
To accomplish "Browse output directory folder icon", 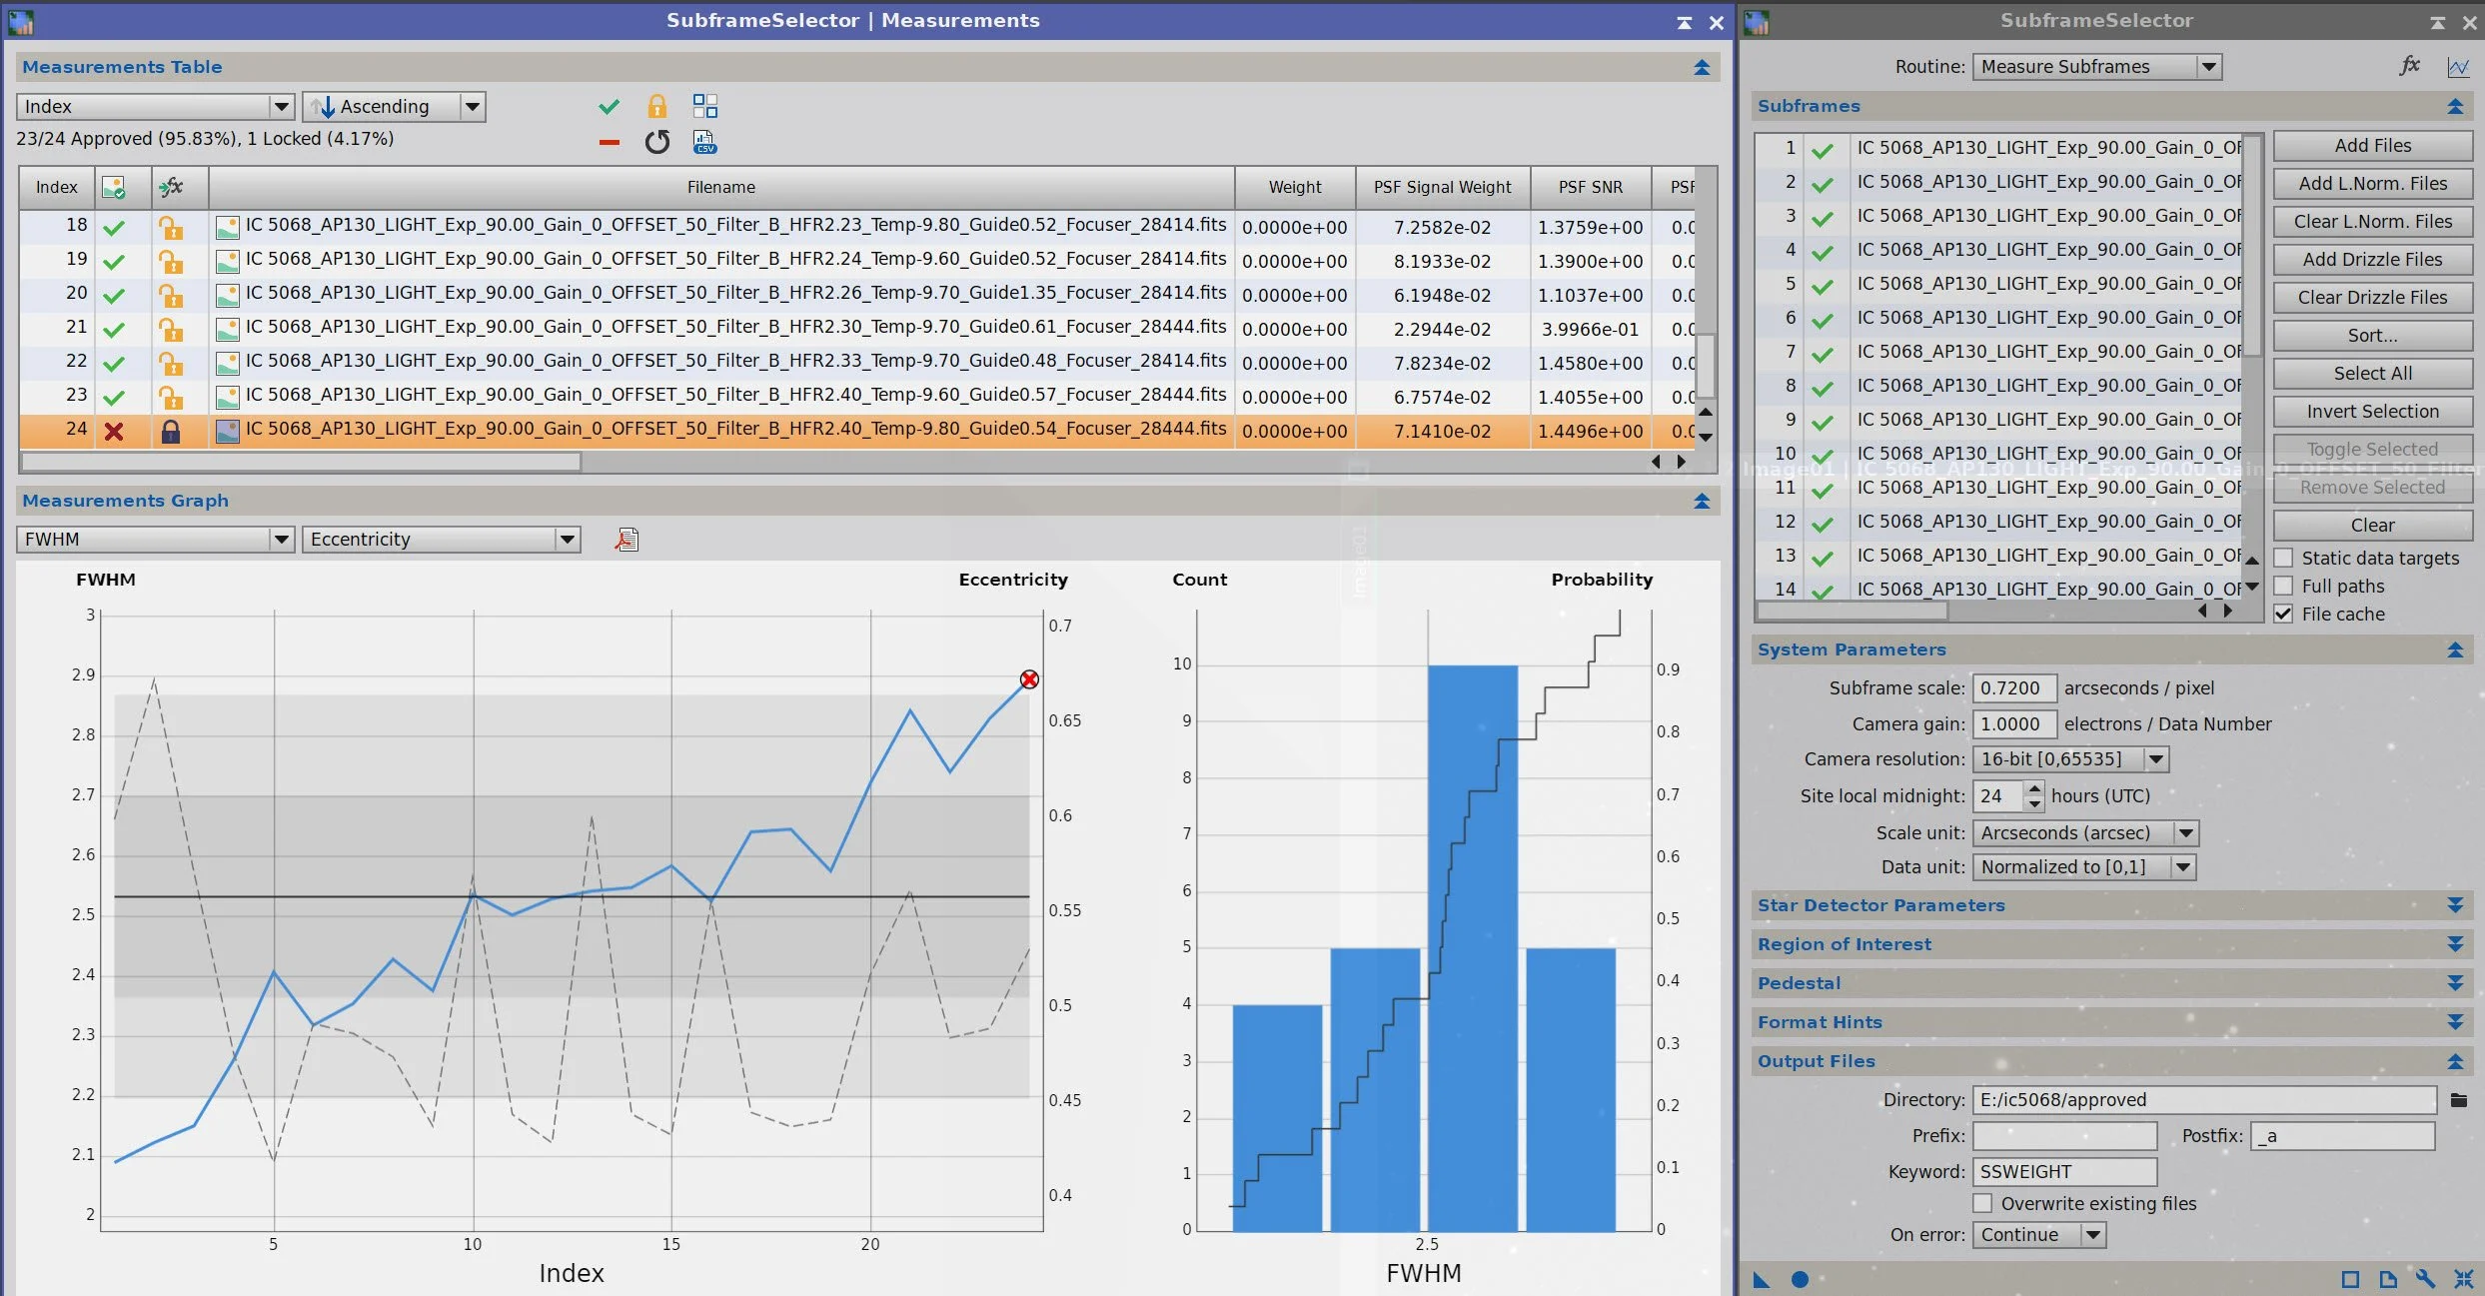I will click(x=2459, y=1100).
